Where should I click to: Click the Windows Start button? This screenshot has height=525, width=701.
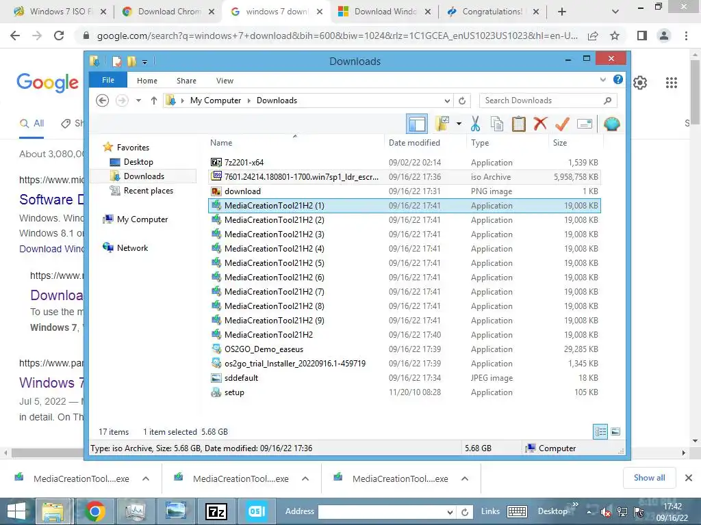[x=16, y=511]
